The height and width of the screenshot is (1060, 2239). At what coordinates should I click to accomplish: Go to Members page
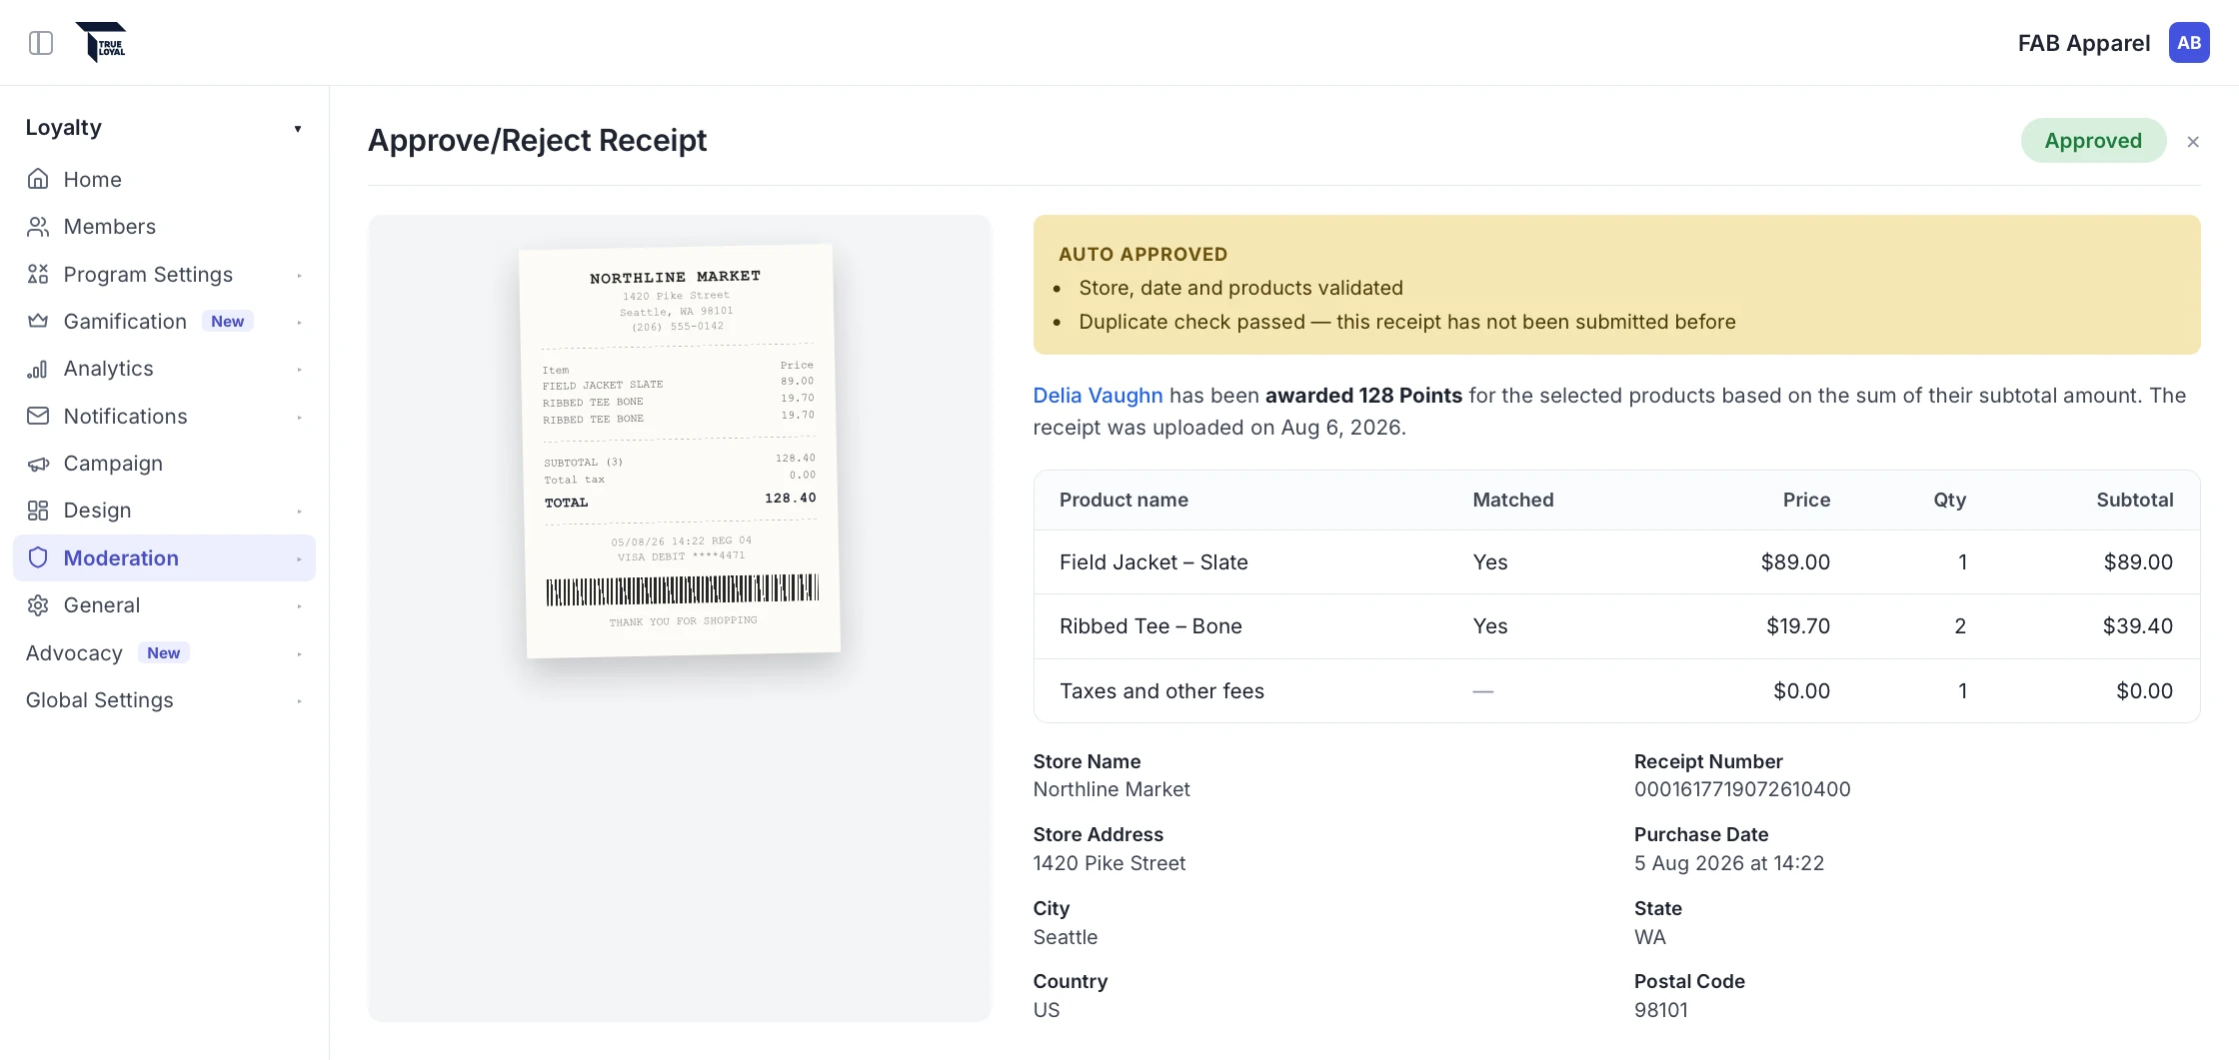click(164, 227)
